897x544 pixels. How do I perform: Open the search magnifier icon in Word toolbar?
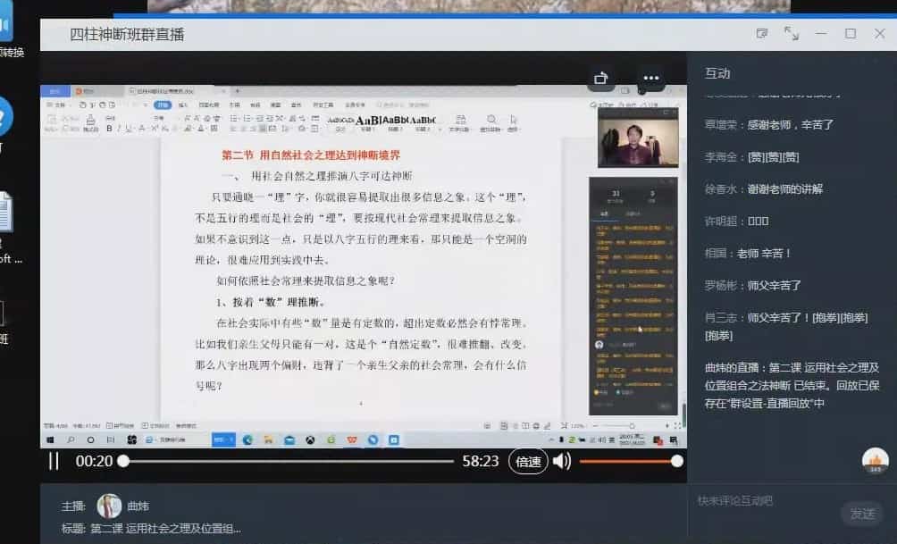[x=491, y=120]
